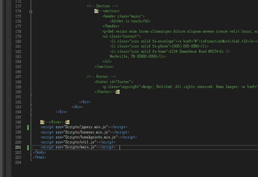Click the '</div>' on line 194
The width and height of the screenshot is (258, 177).
61,112
